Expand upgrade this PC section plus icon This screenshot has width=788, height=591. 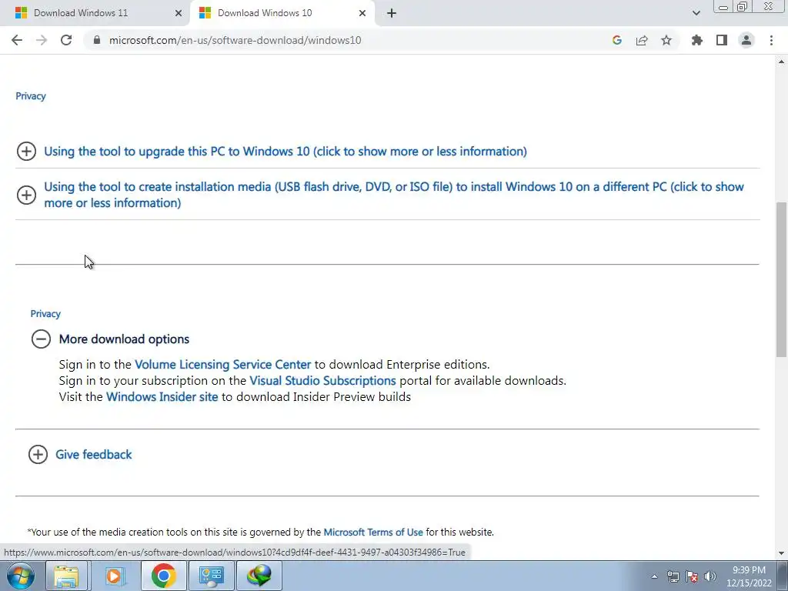click(x=26, y=152)
